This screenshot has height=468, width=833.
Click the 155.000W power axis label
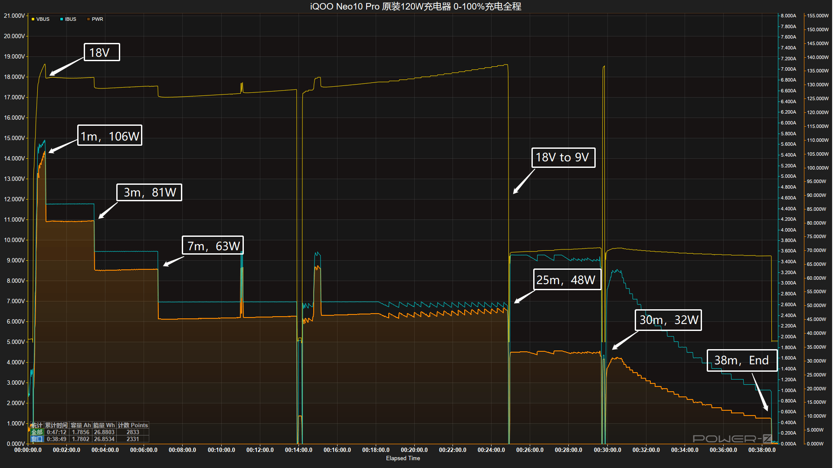coord(818,16)
